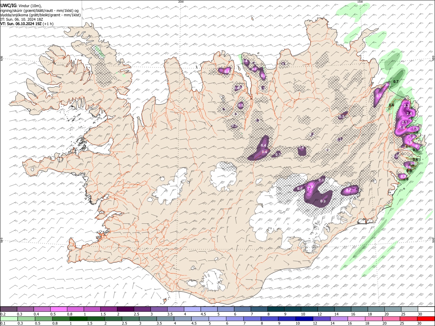Click the rigning/skúrir legend description line

(x=39, y=11)
